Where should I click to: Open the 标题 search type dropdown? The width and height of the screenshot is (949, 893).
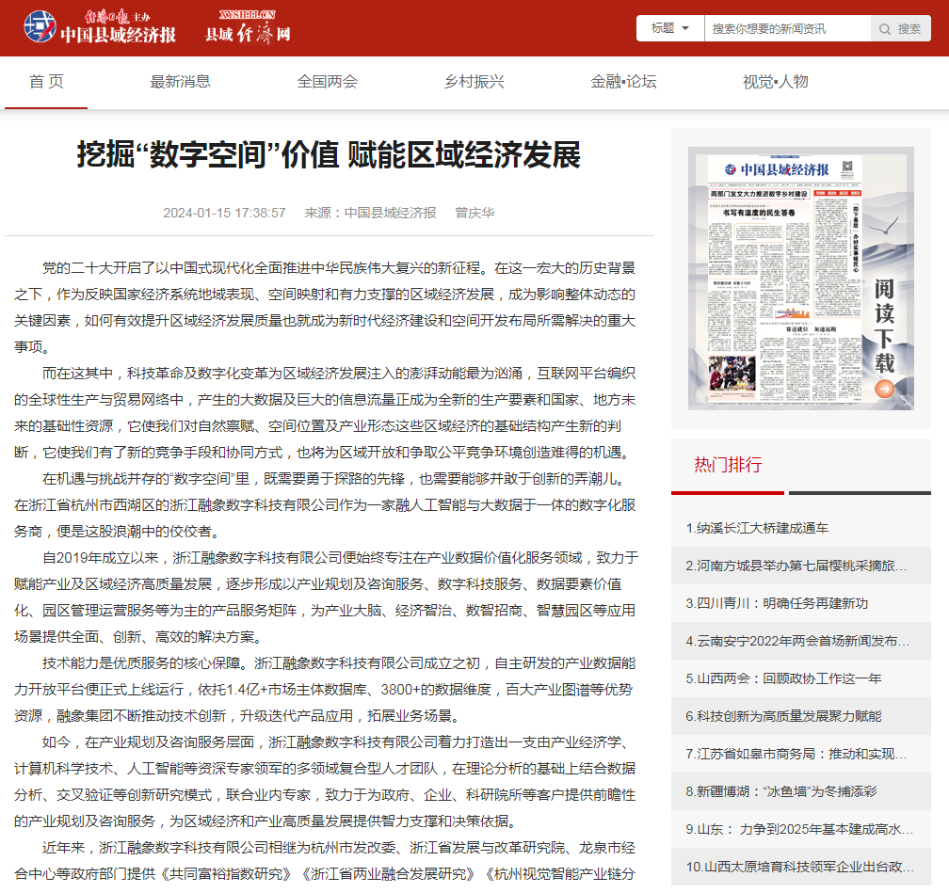click(670, 28)
